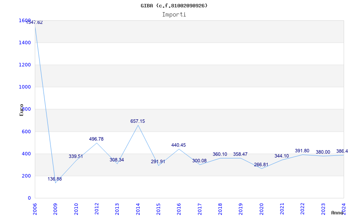Image resolution: width=348 pixels, height=217 pixels.
Task: Click the 2018 x-axis year label
Action: [x=221, y=209]
